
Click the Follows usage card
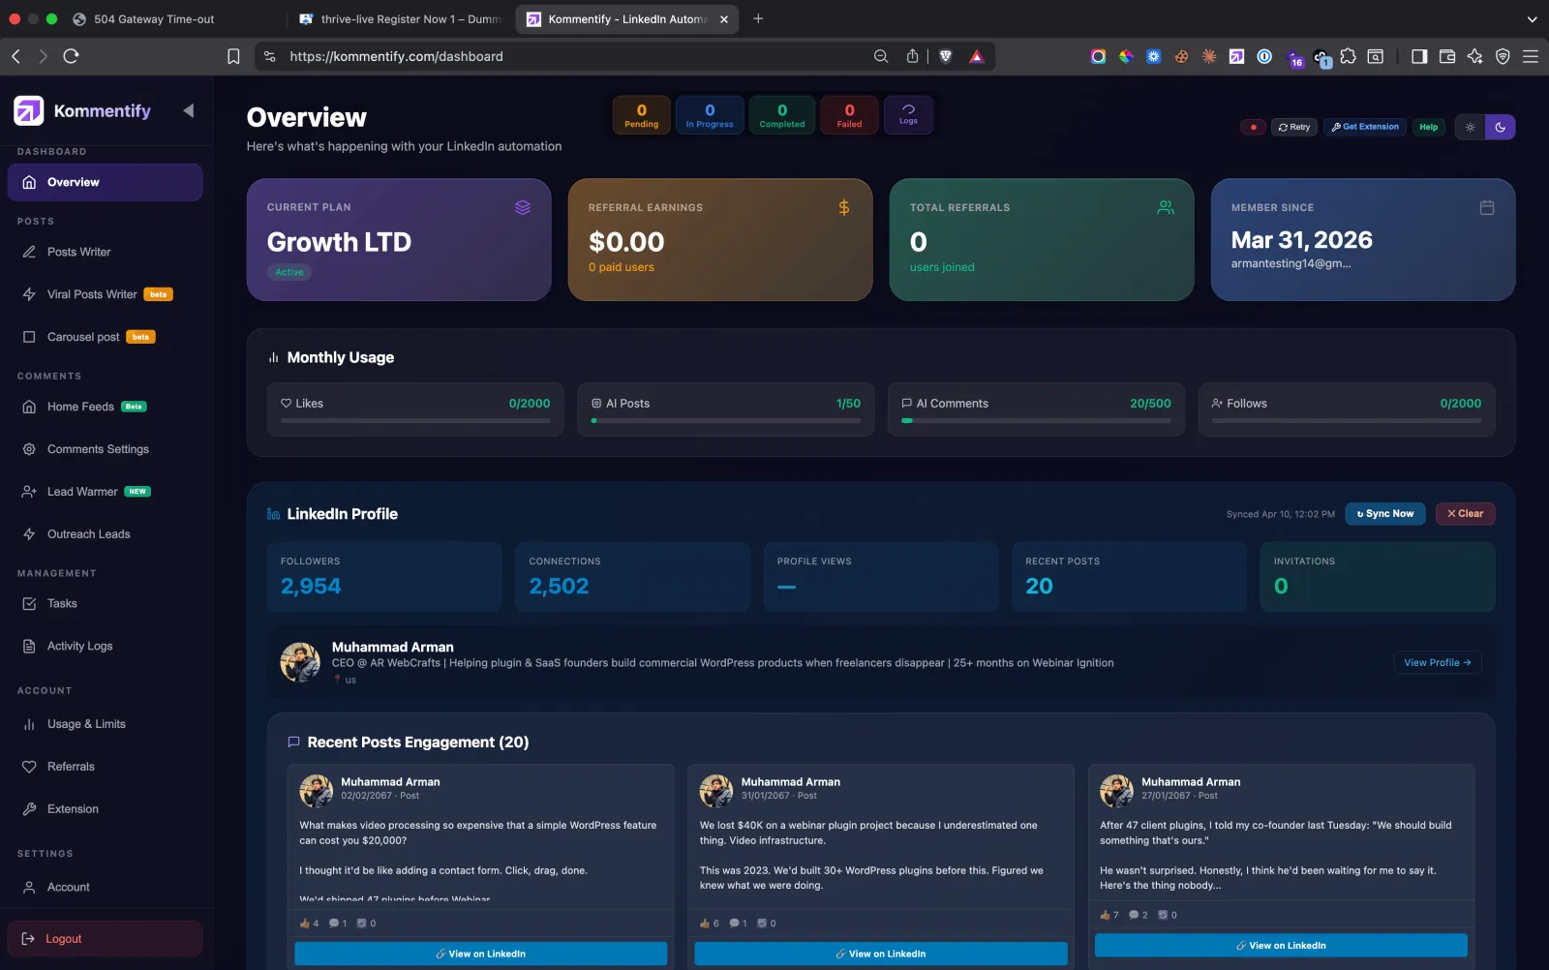click(x=1347, y=409)
